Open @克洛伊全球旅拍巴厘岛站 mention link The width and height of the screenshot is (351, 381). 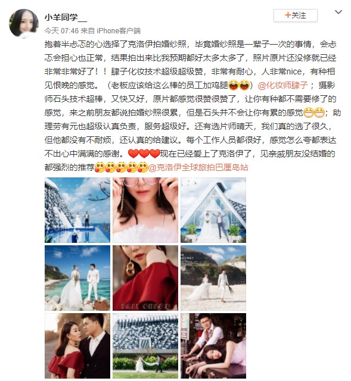click(x=198, y=167)
